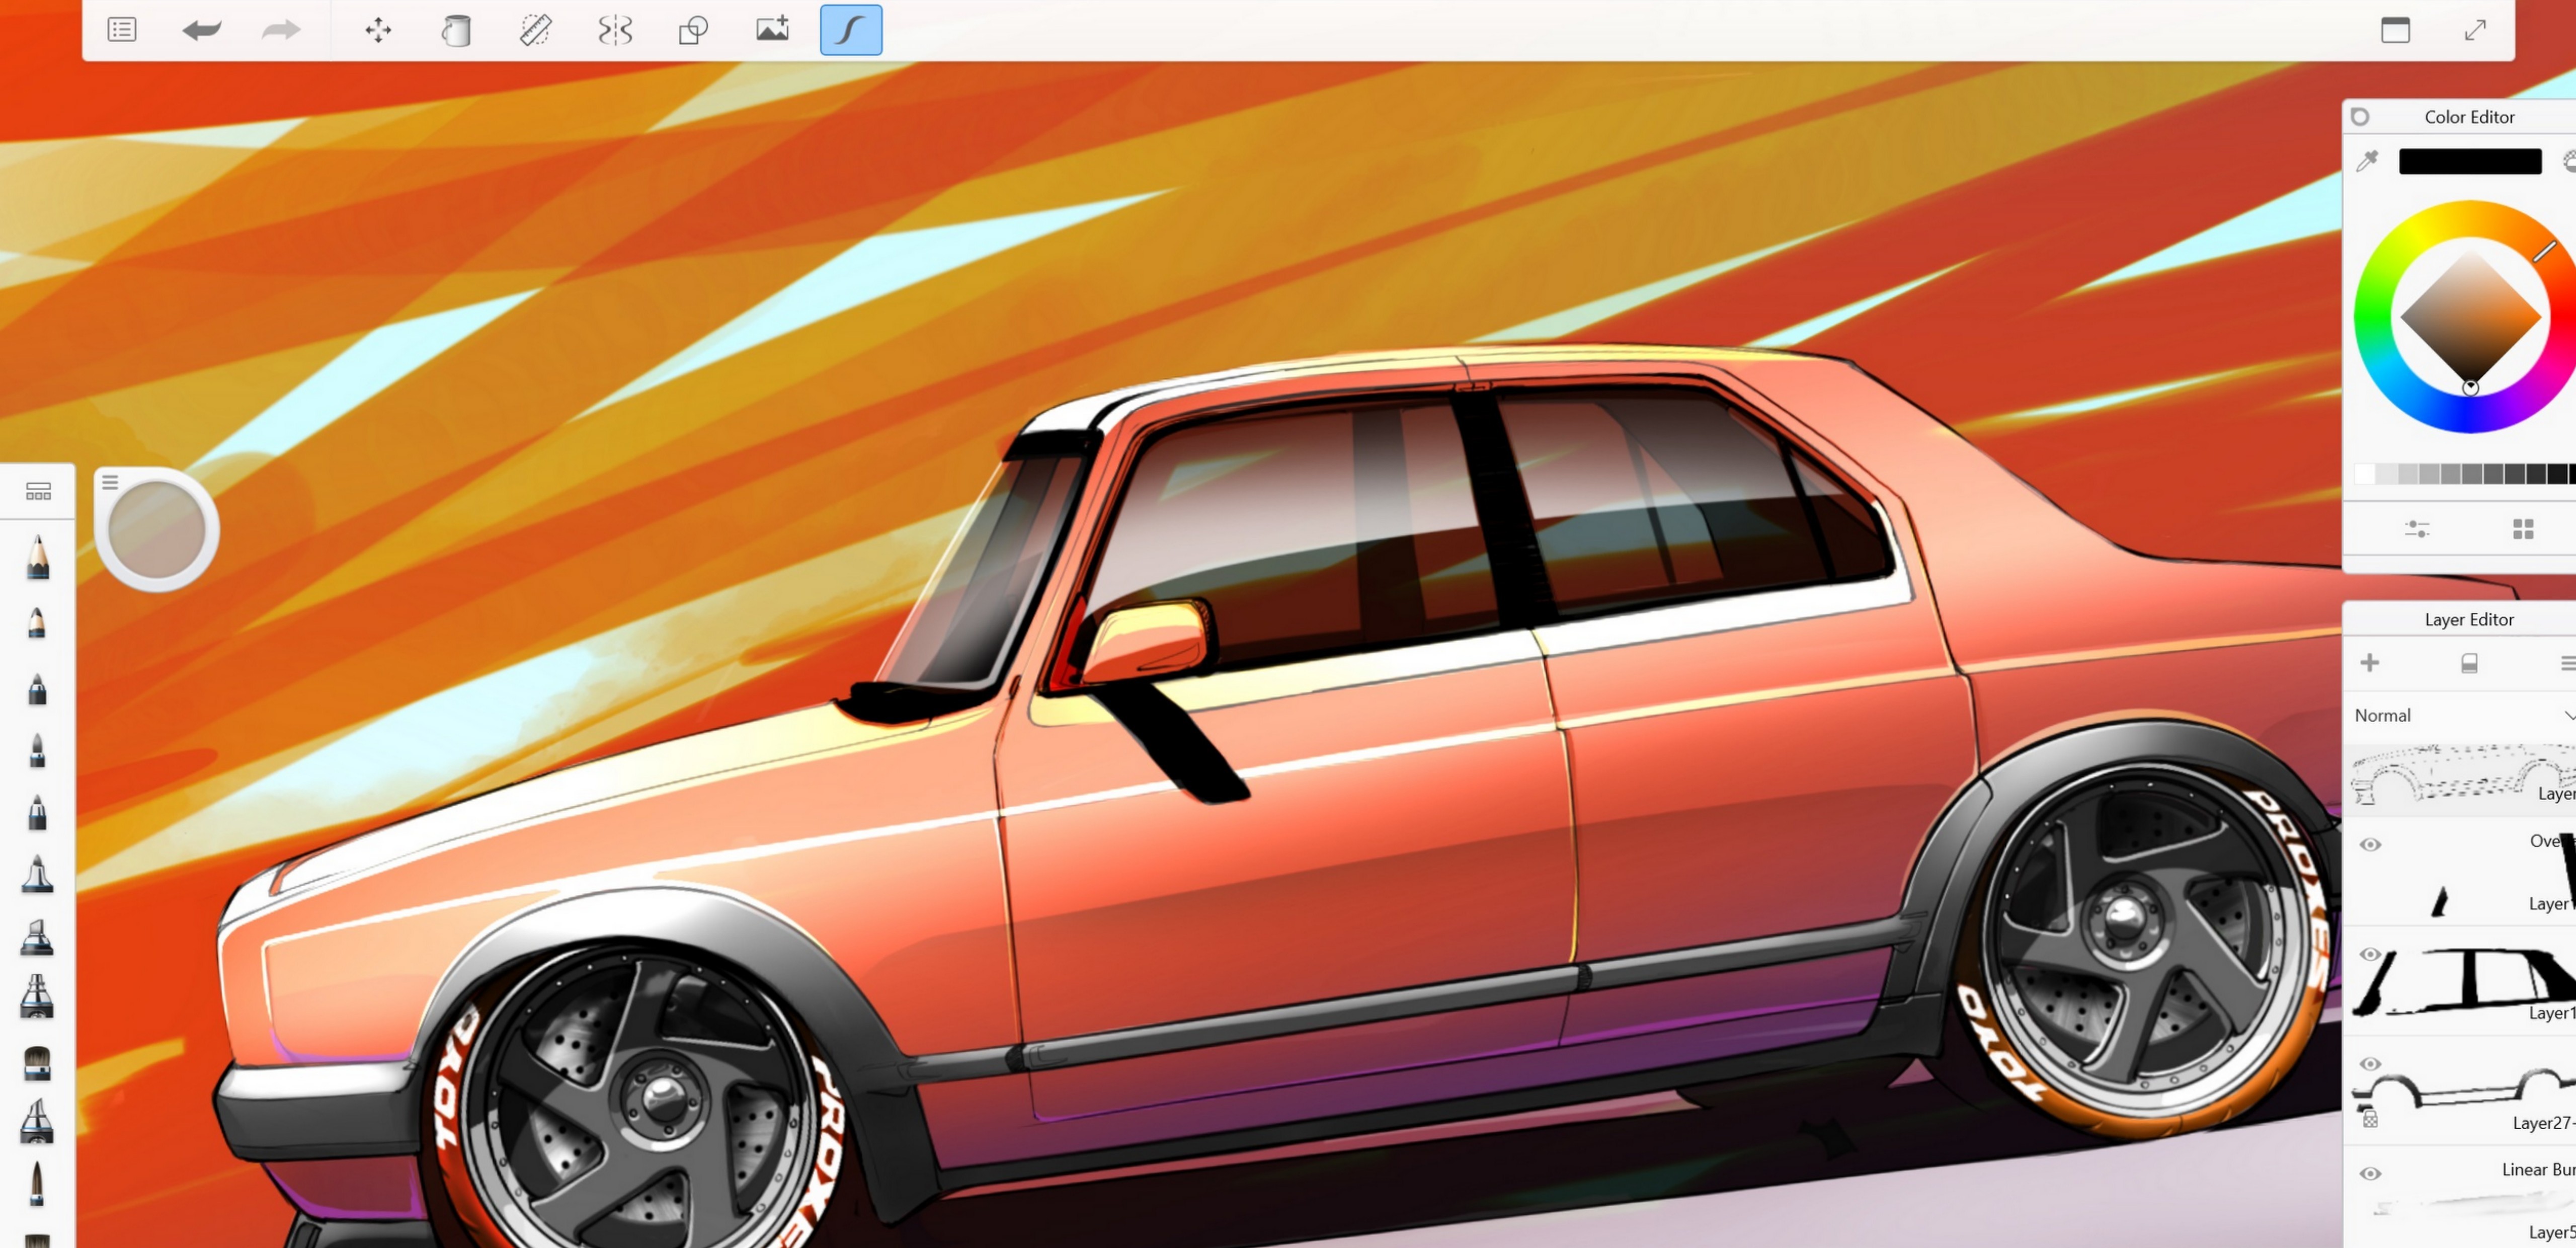Image resolution: width=2576 pixels, height=1248 pixels.
Task: Open the Symmetry tool
Action: pos(615,30)
